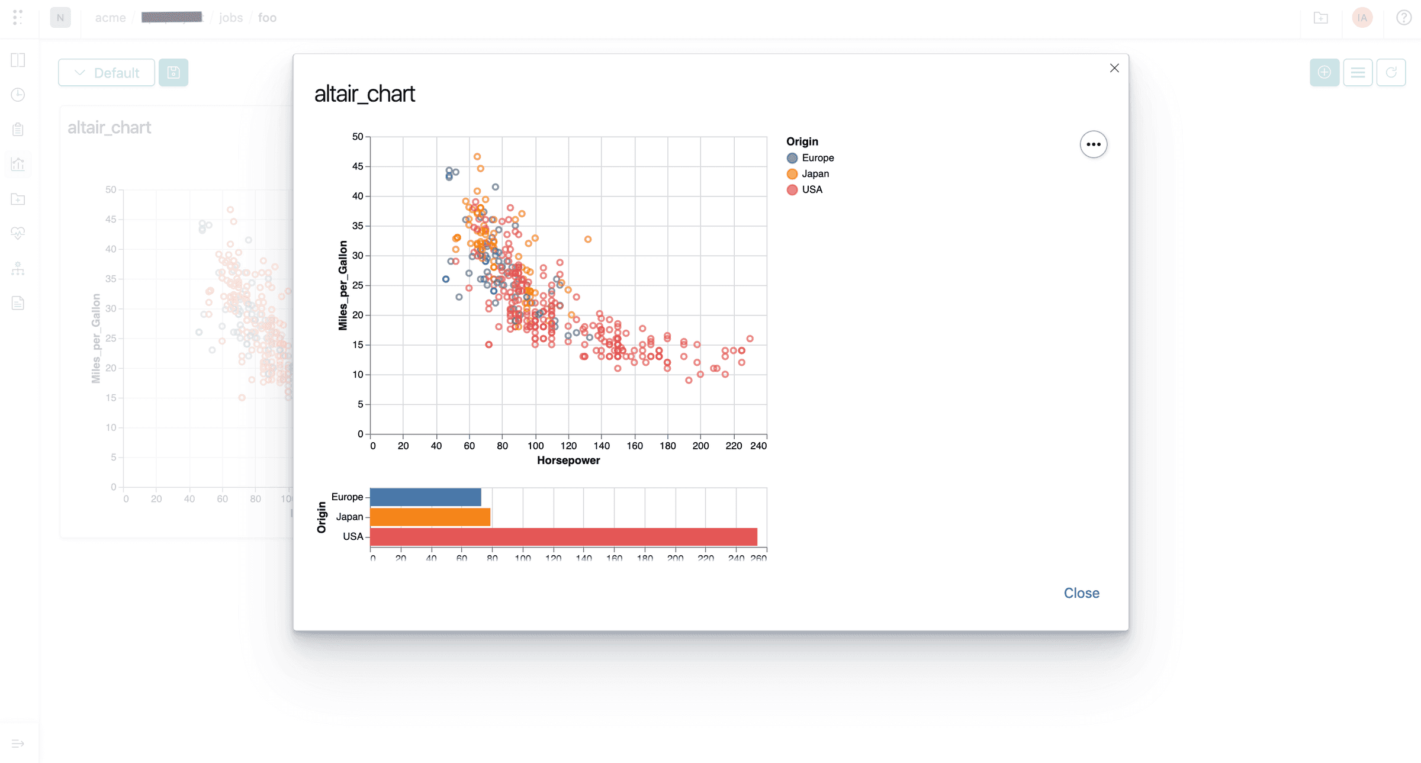Viewport: 1421px width, 763px height.
Task: Open the Default view dropdown
Action: pyautogui.click(x=107, y=72)
